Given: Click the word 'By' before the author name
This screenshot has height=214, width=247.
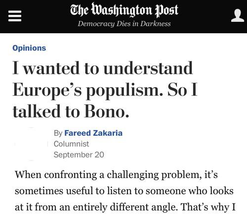Looking at the screenshot, I should click(x=58, y=133).
